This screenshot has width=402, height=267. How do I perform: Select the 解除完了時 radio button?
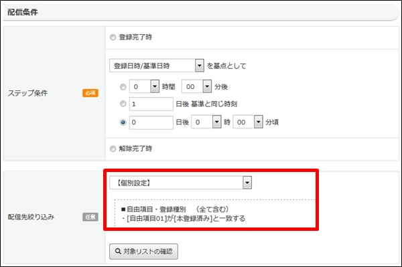[113, 149]
